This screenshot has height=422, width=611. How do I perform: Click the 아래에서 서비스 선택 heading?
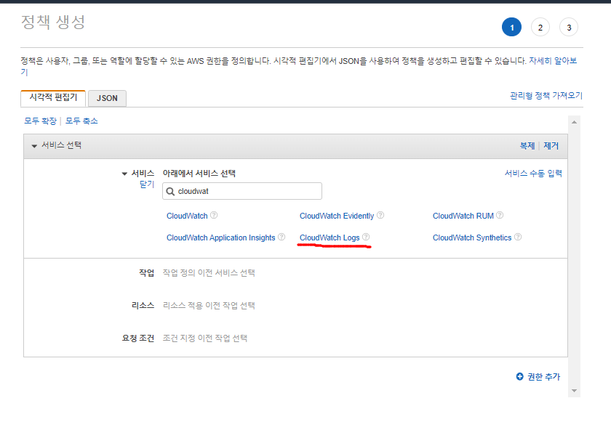click(199, 174)
